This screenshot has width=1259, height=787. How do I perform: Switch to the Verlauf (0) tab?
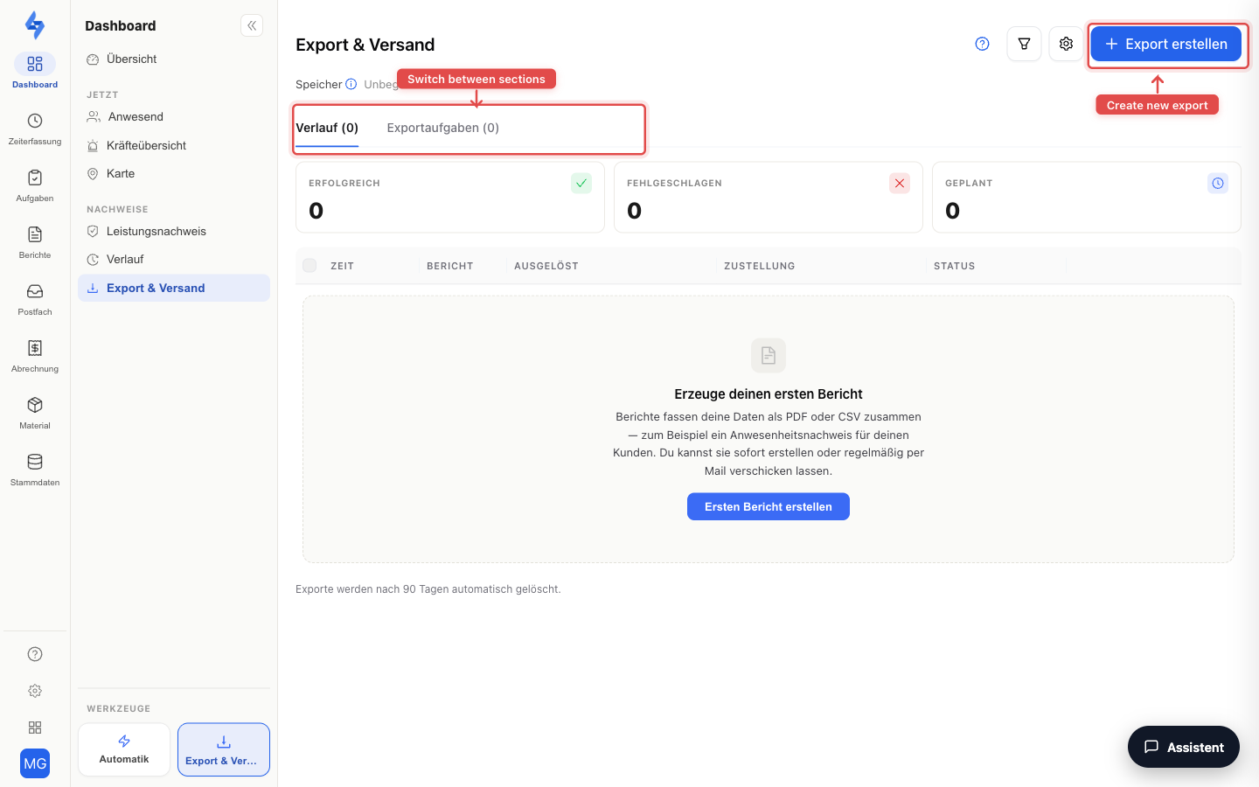(x=327, y=128)
